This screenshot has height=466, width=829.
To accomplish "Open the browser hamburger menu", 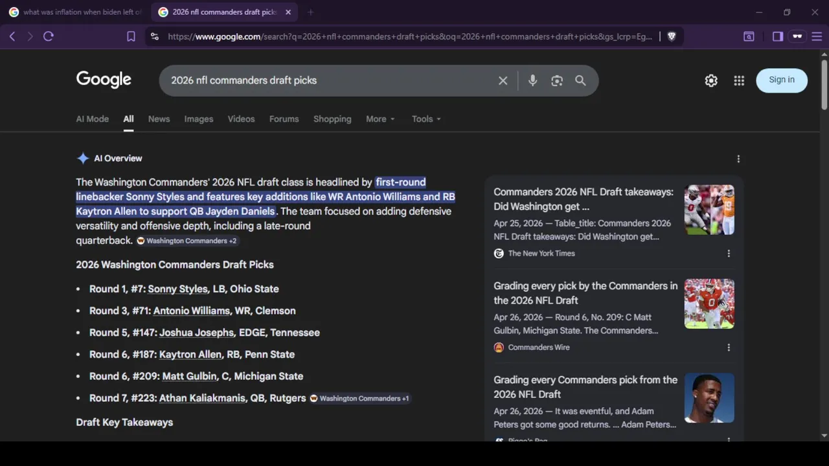I will (817, 37).
